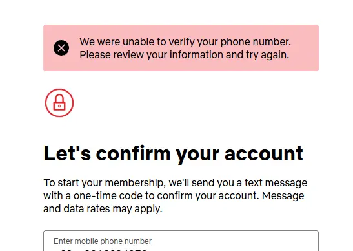Click the 'Let's confirm your account' heading
Screen dimensions: 353x251
(174, 154)
